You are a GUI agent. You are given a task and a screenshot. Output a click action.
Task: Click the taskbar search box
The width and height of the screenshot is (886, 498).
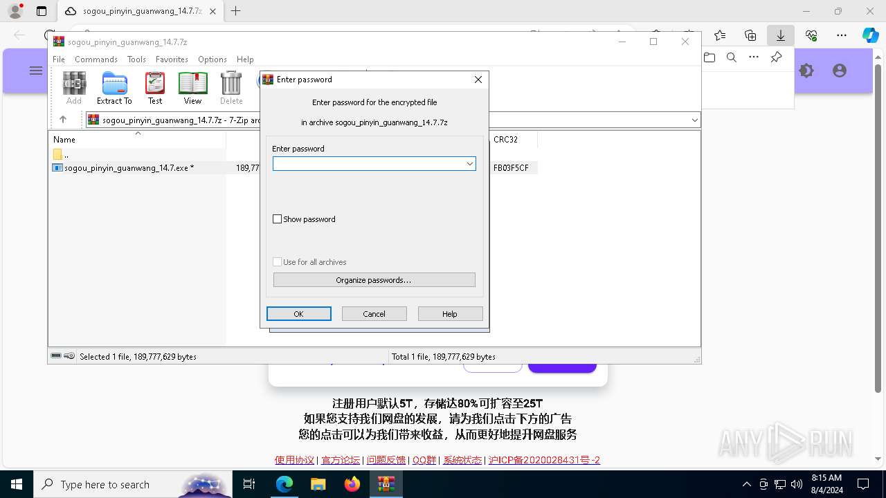point(132,484)
